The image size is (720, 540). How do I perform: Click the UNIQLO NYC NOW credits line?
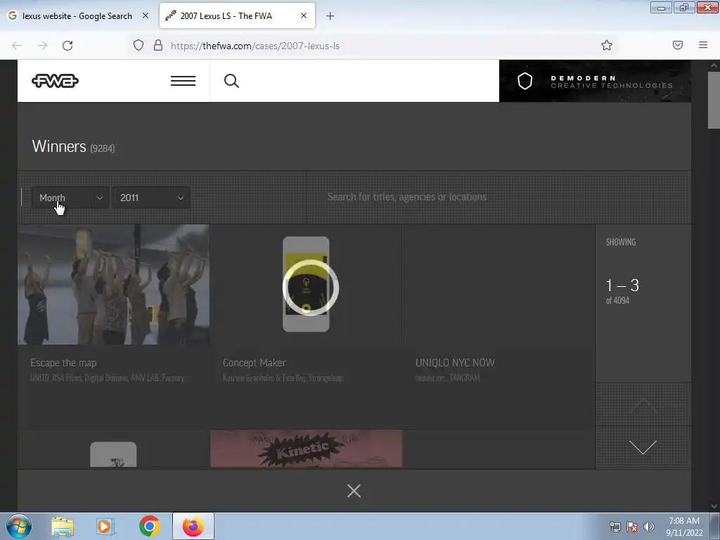[447, 378]
